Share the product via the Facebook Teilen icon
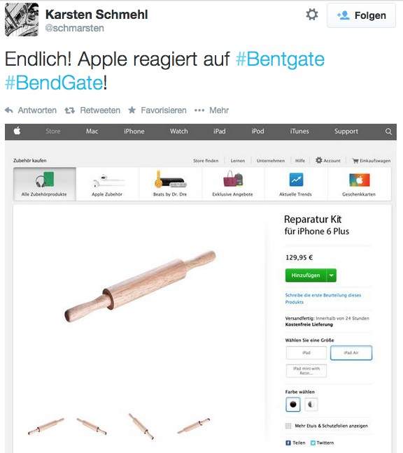403x453 pixels. [288, 443]
